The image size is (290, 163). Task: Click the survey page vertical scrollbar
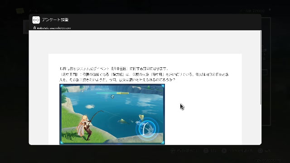[x=261, y=67]
